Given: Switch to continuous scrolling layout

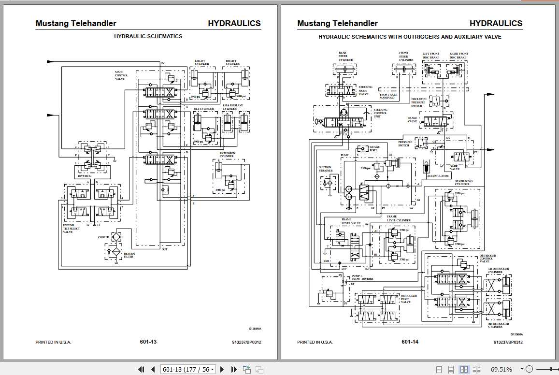Looking at the screenshot, I should [451, 369].
